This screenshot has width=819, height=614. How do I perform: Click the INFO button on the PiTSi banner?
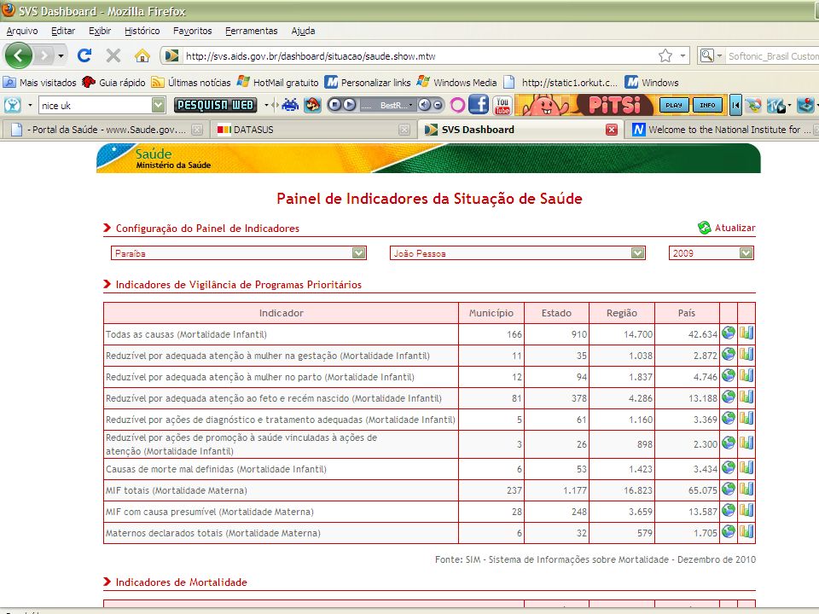(x=708, y=105)
